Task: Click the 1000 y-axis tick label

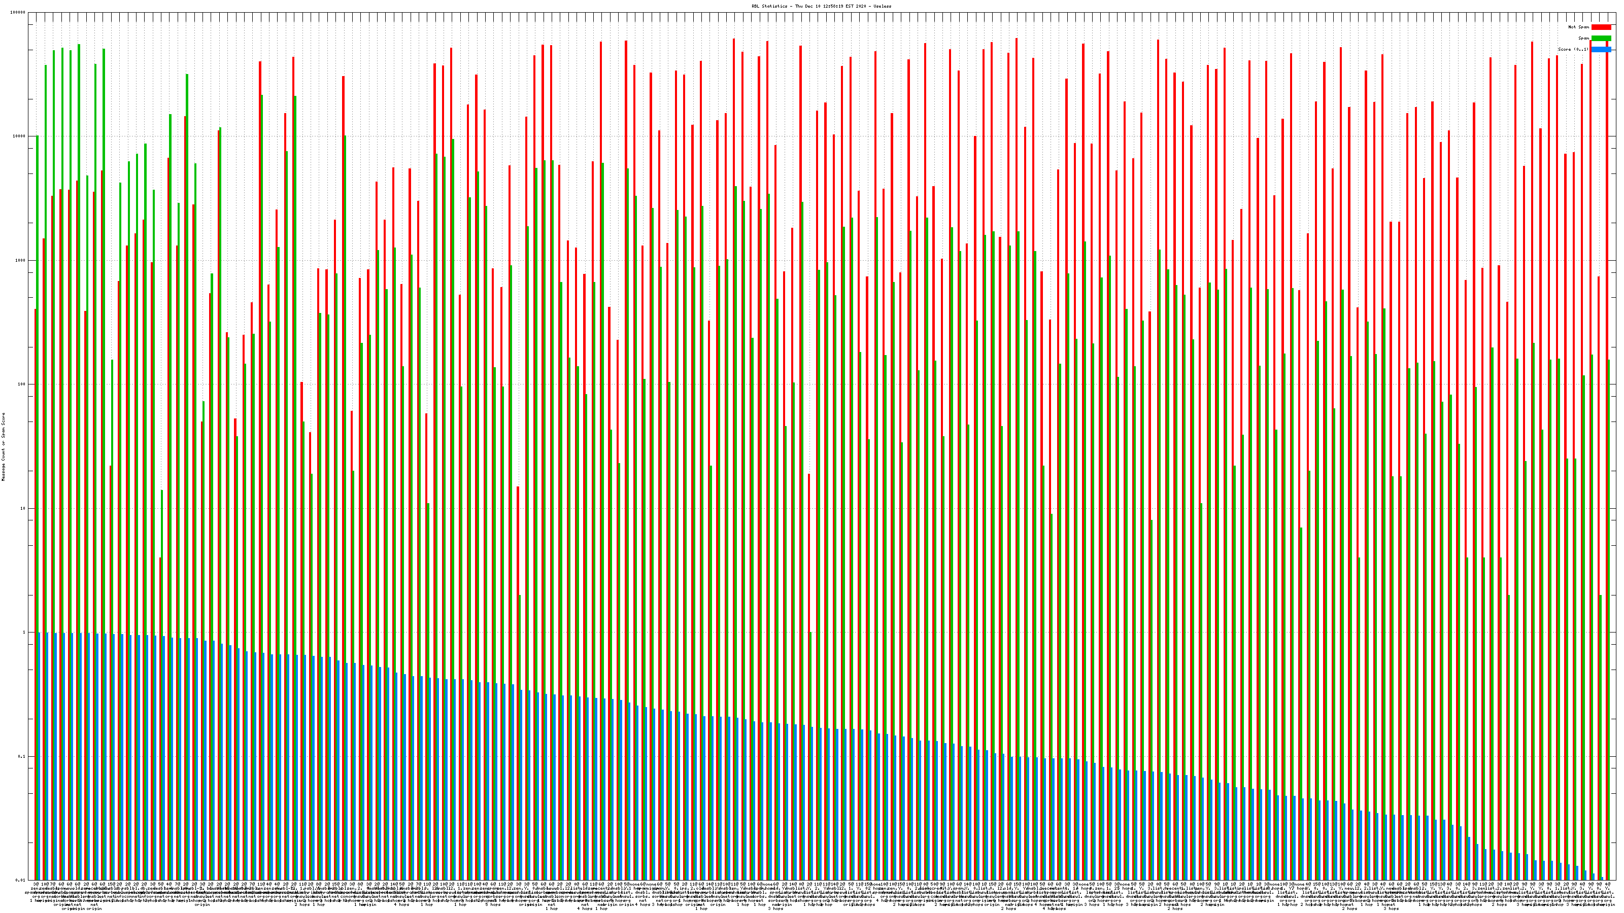Action: [21, 261]
